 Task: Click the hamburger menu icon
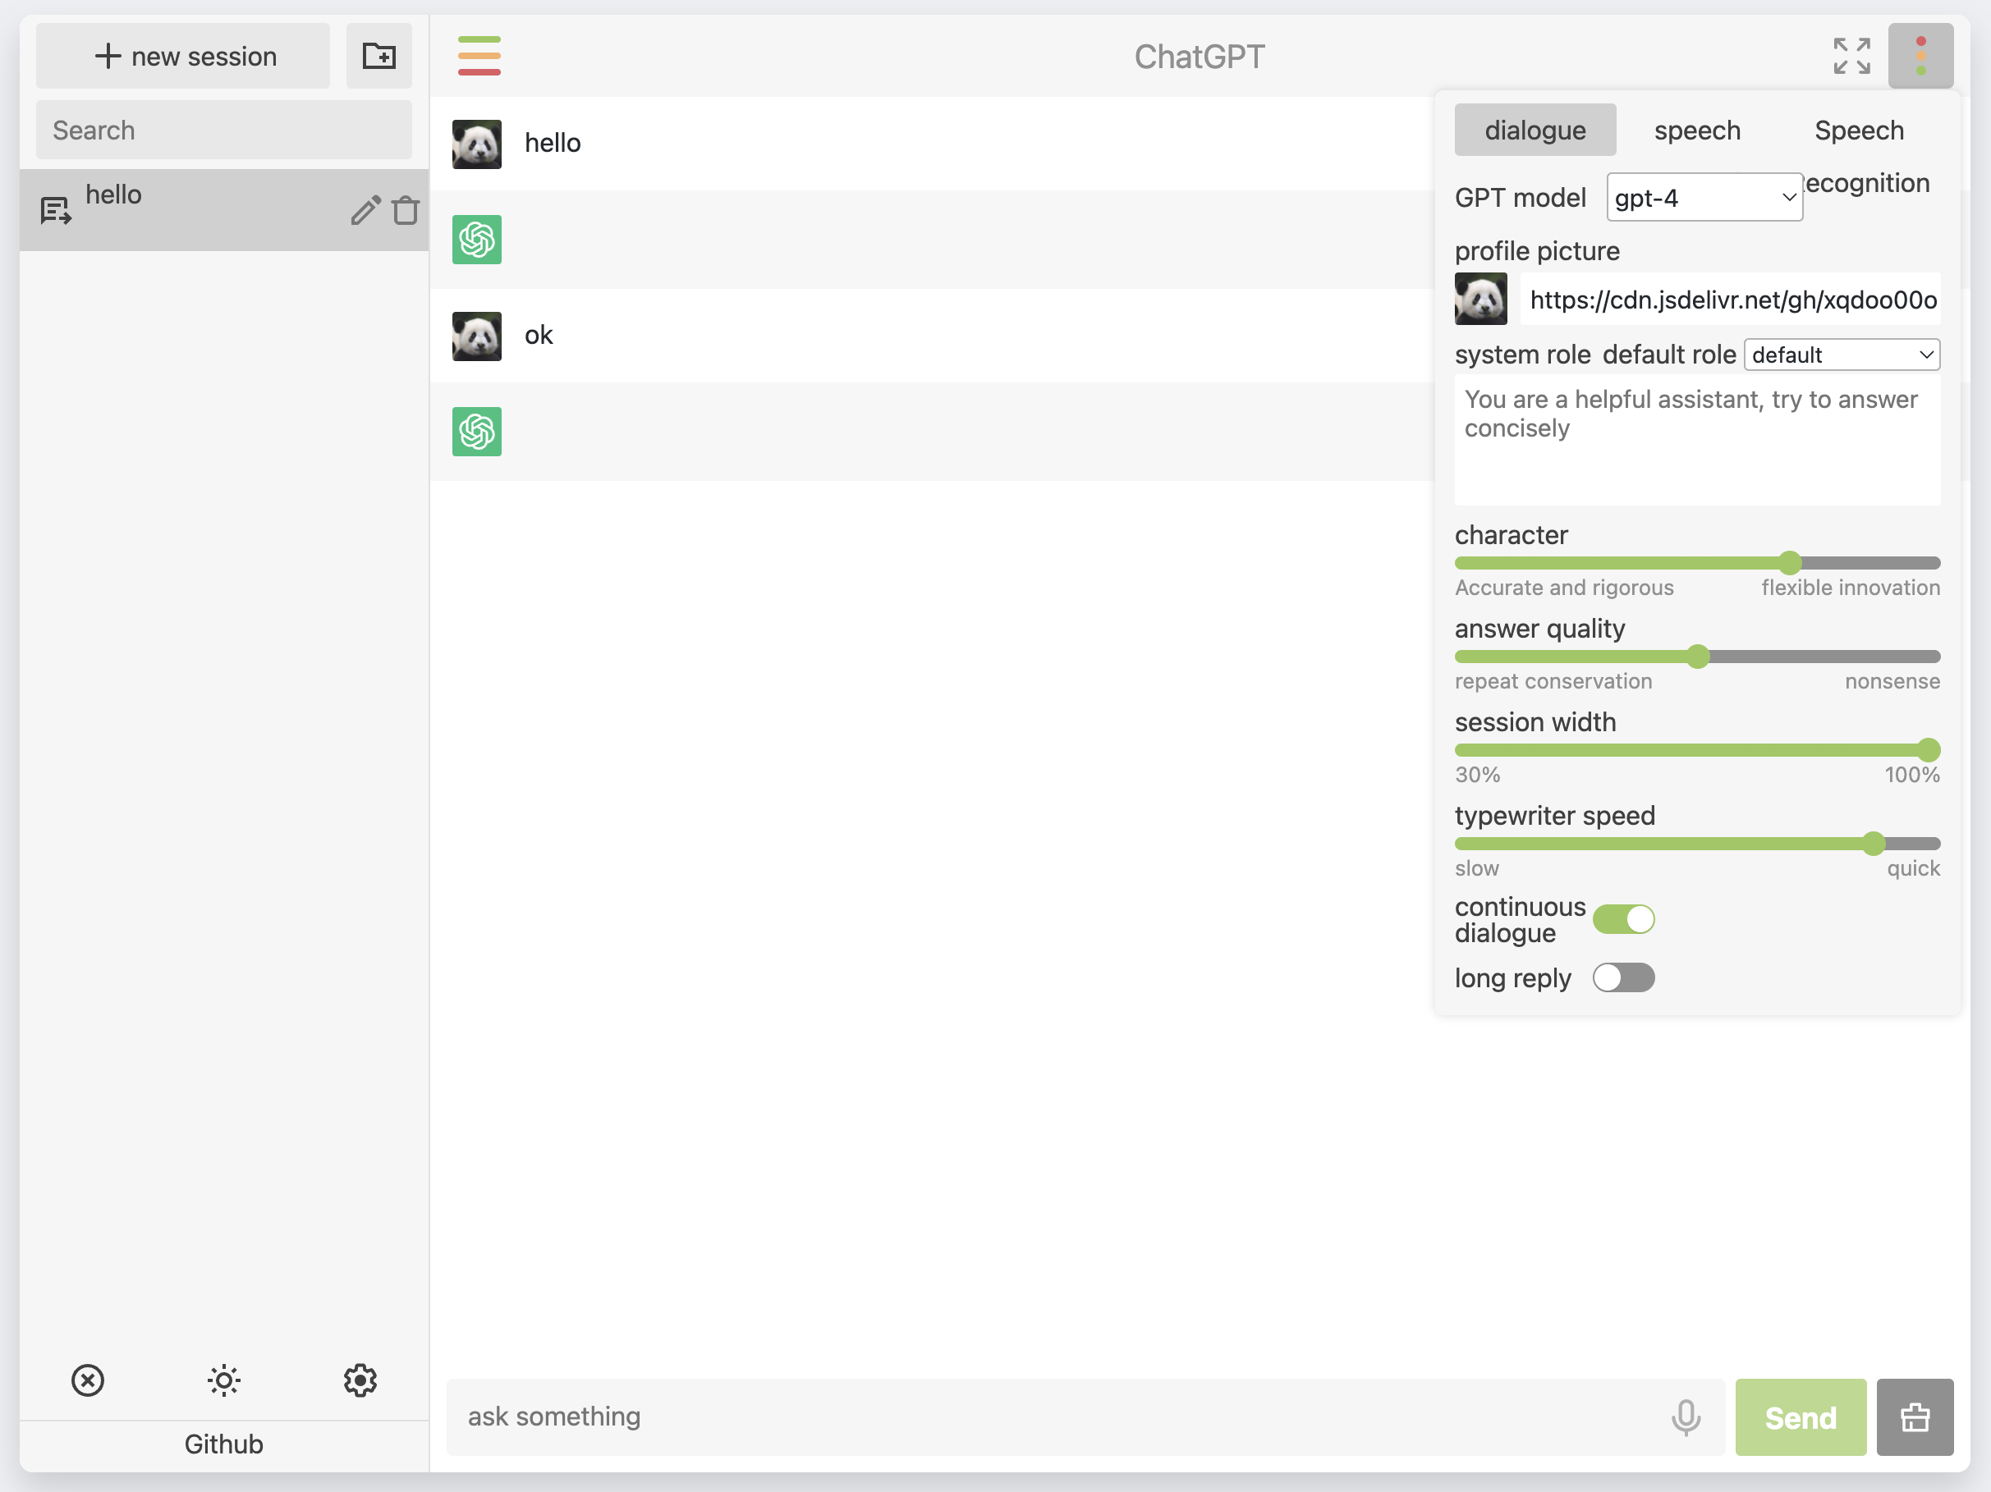[x=479, y=56]
